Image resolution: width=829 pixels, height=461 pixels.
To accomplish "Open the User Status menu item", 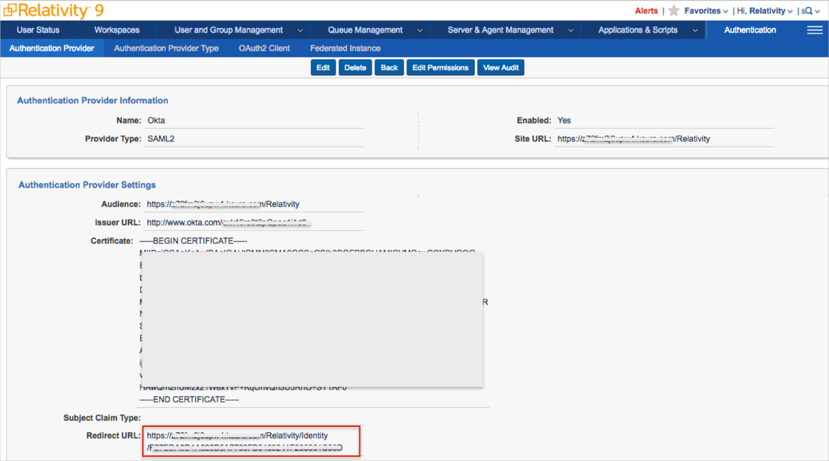I will [38, 30].
